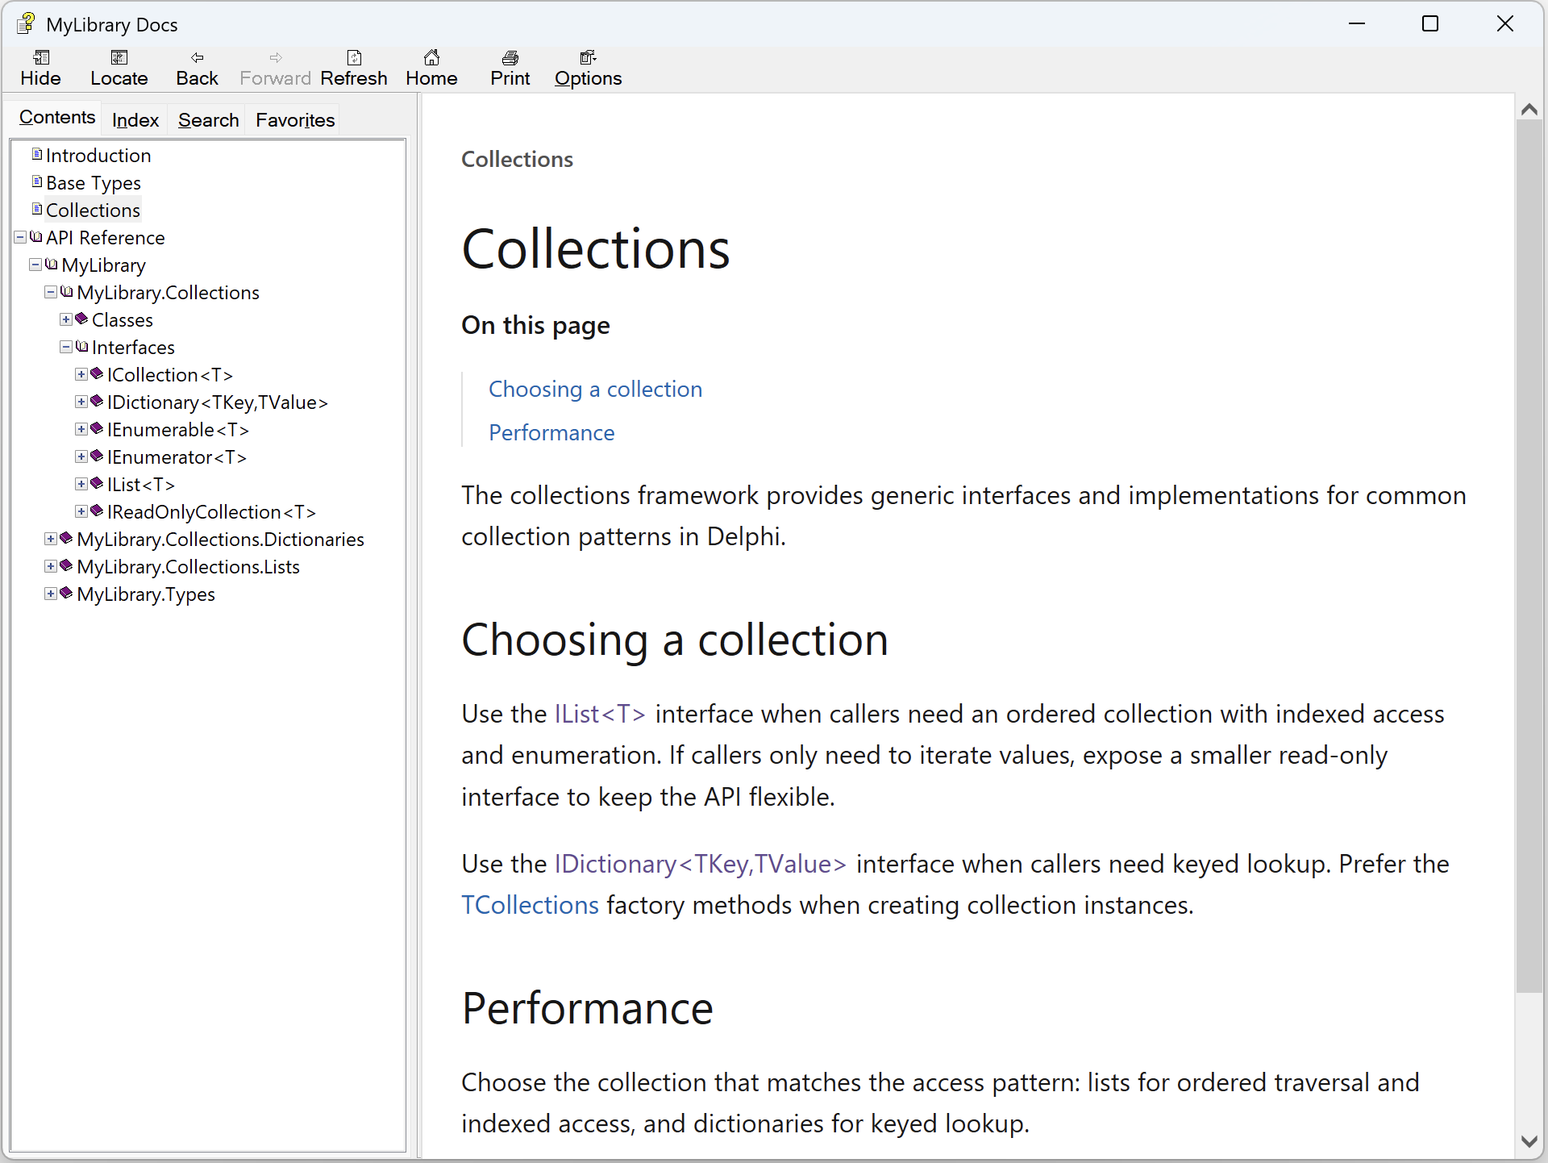This screenshot has width=1548, height=1163.
Task: Click the IEnumerable<T> book icon
Action: (97, 428)
